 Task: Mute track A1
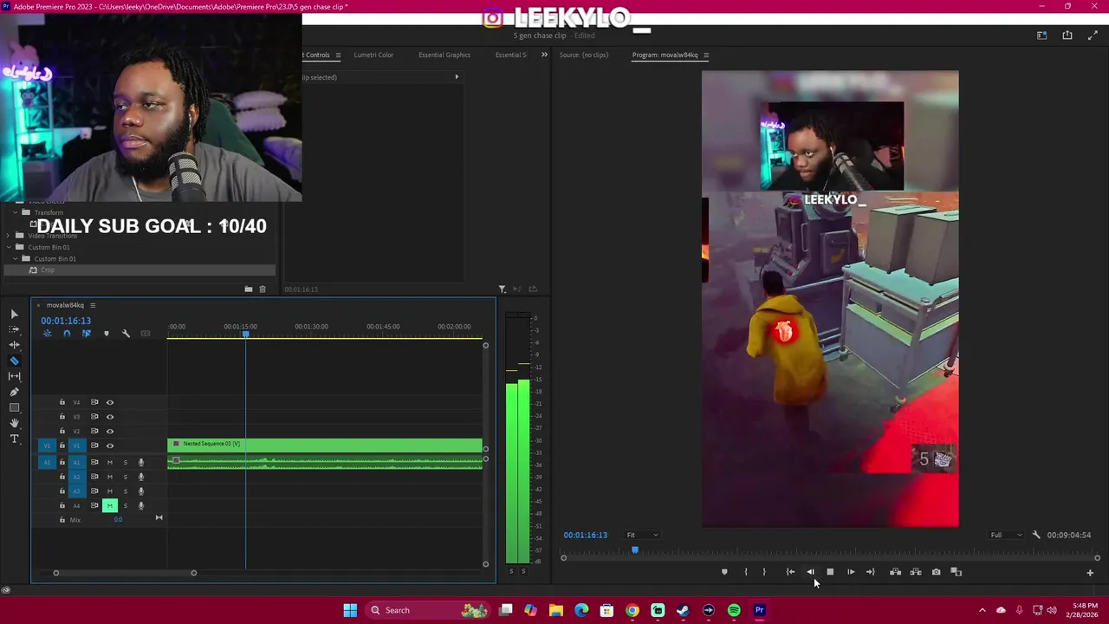pos(109,462)
